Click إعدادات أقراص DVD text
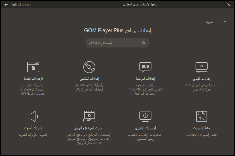The height and width of the screenshot is (156, 235). (x=89, y=89)
